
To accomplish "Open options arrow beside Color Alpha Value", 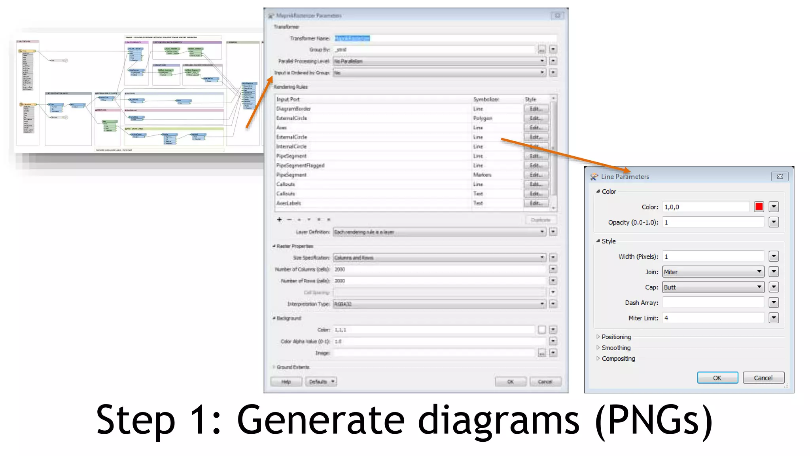I will point(553,341).
